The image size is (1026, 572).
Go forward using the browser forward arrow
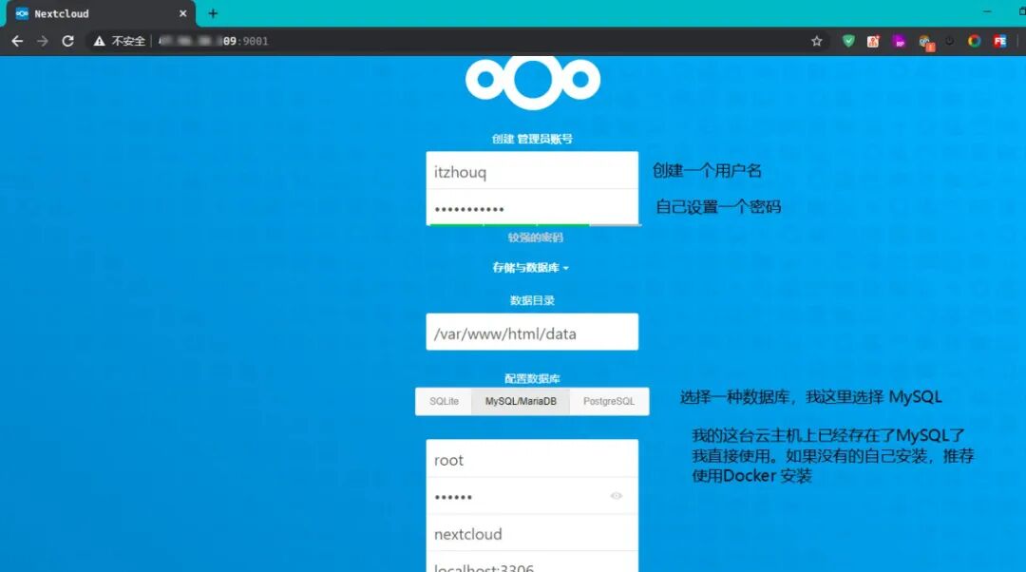tap(43, 41)
